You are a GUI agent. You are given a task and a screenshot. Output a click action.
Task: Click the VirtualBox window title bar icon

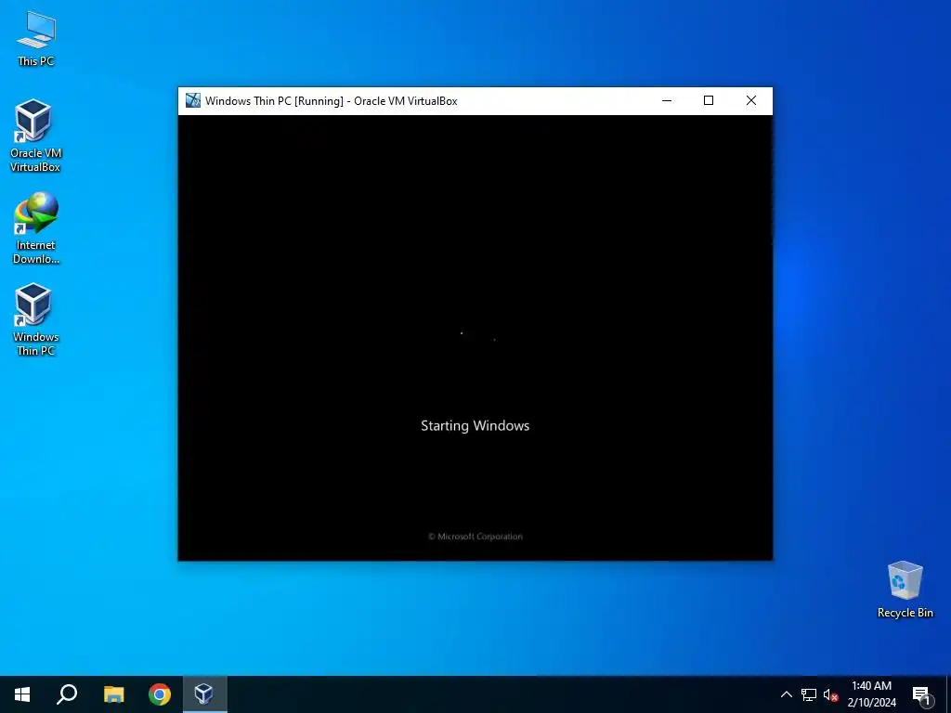(193, 100)
